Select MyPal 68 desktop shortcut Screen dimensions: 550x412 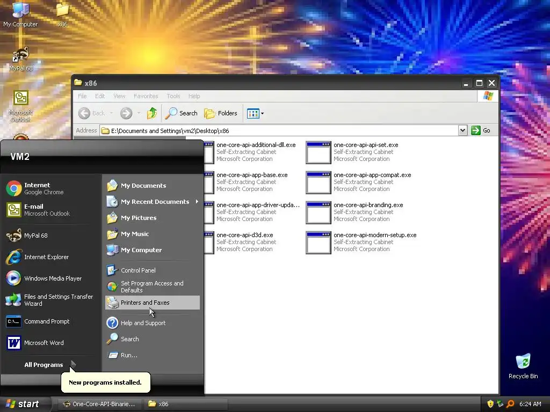click(21, 58)
